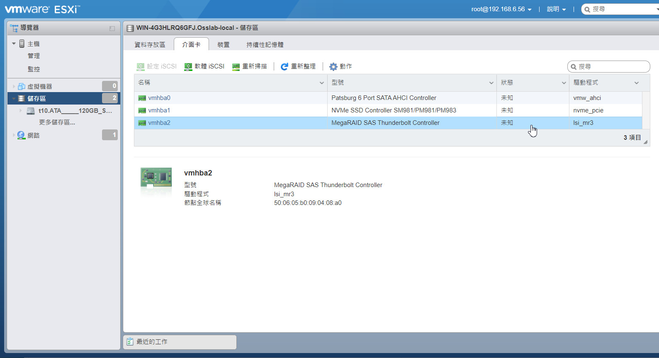The image size is (659, 358).
Task: Click the 重新掃描 rescan icon
Action: click(236, 66)
